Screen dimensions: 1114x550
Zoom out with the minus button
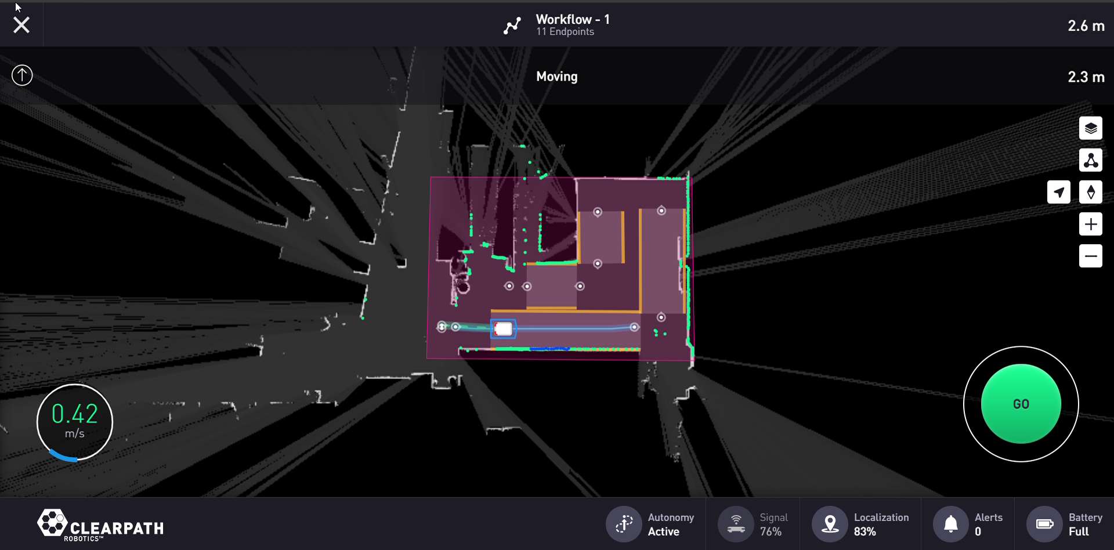pyautogui.click(x=1090, y=256)
